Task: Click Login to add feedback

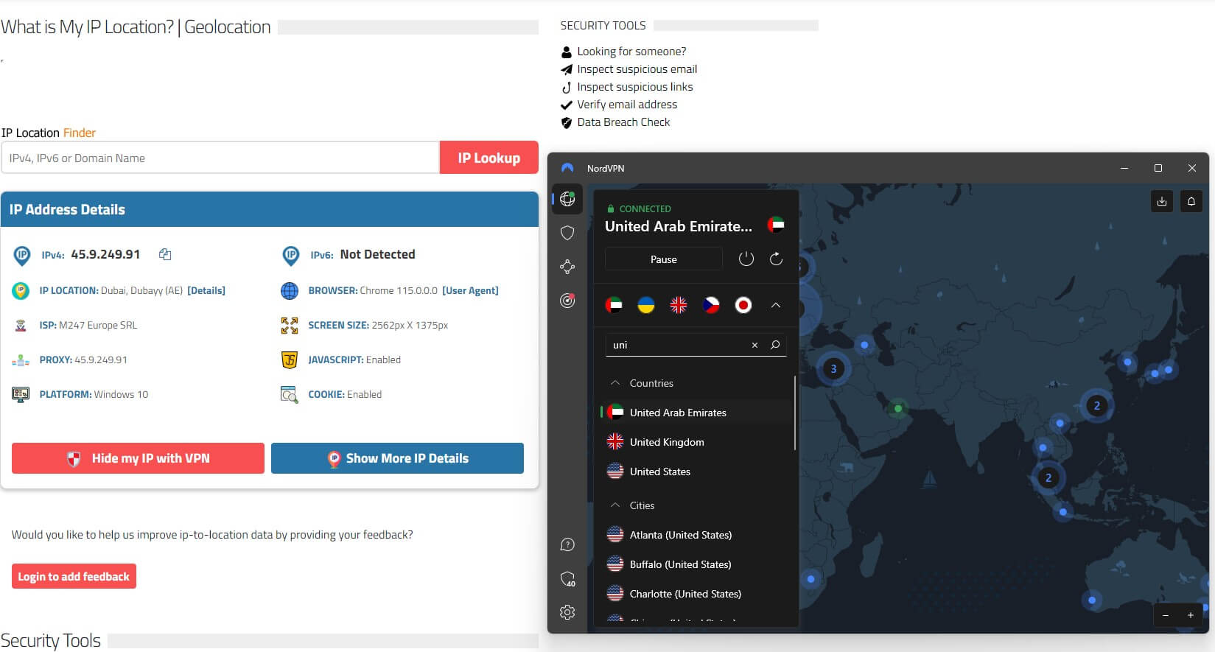Action: pos(74,577)
